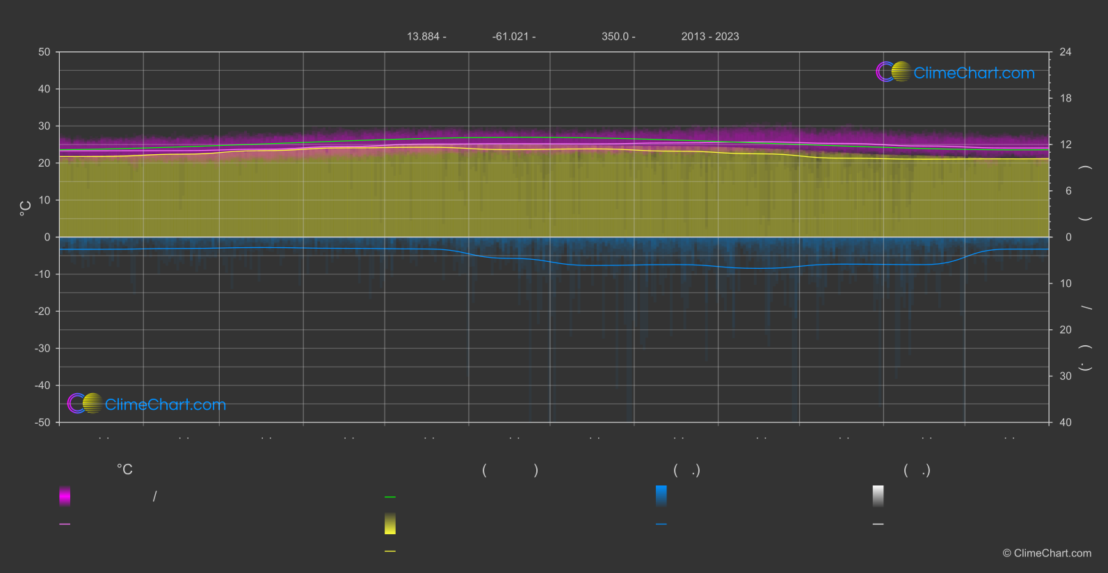
Task: Click the yellow gradient legend swatch
Action: tap(390, 524)
